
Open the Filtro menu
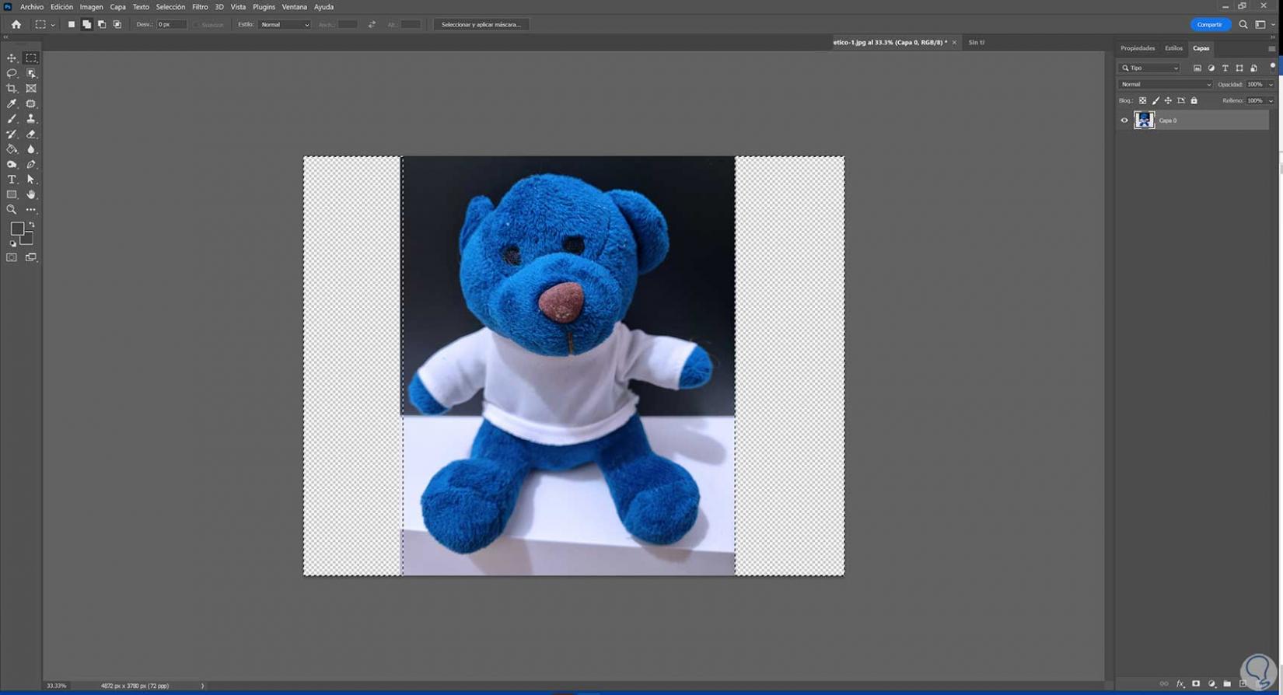click(x=200, y=7)
